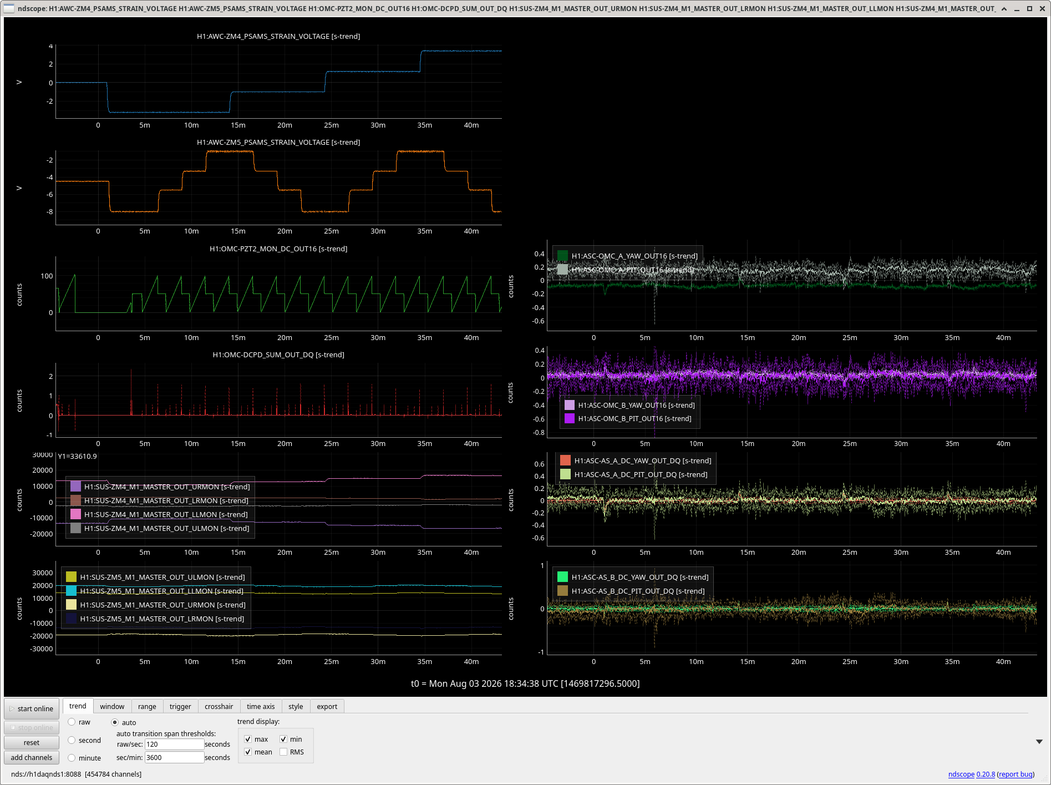Click the H1:ASC-OMC_B_PIT_OUT16 purple legend icon
This screenshot has height=785, width=1051.
click(x=569, y=418)
